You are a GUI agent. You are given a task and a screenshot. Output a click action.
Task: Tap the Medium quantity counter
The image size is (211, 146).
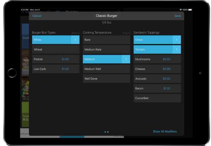point(126,59)
